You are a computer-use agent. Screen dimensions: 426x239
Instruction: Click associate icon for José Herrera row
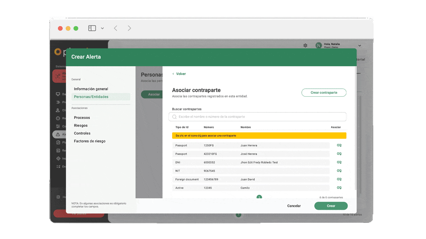click(339, 154)
